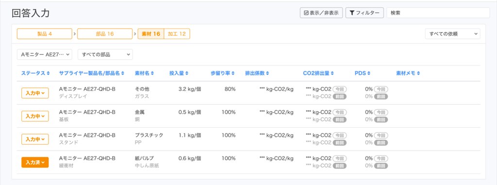Select the 部品 16 breadcrumb step
This screenshot has height=185, width=497.
[105, 34]
